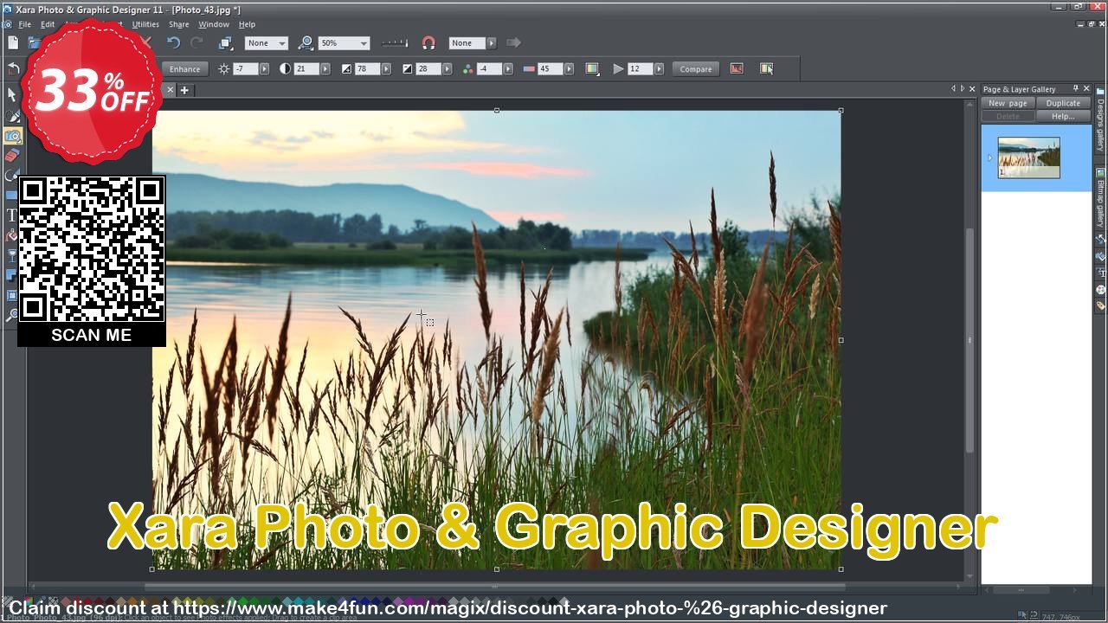Viewport: 1108px width, 623px height.
Task: Expand the page 1 arrow in gallery
Action: tap(990, 157)
